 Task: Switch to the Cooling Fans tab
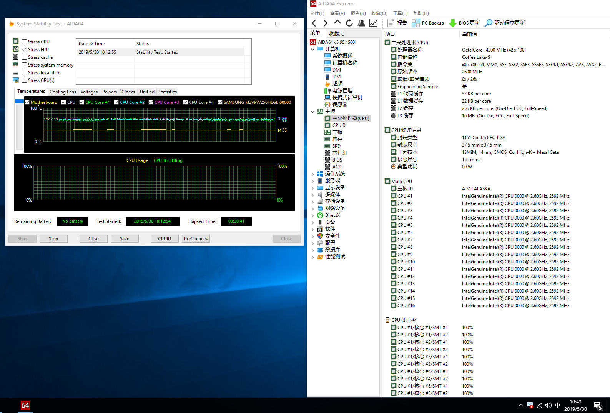pos(63,92)
